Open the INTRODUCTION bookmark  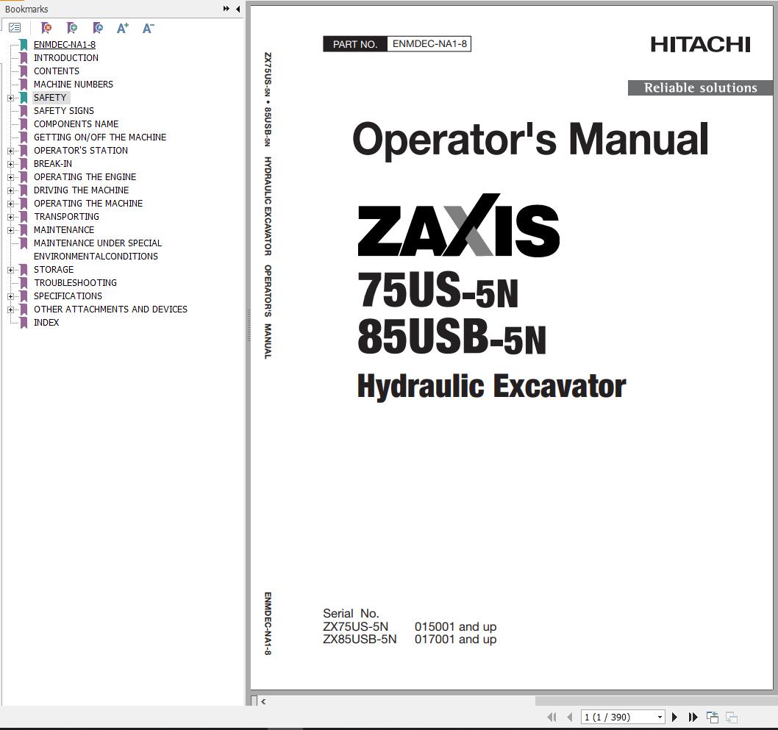[x=66, y=58]
